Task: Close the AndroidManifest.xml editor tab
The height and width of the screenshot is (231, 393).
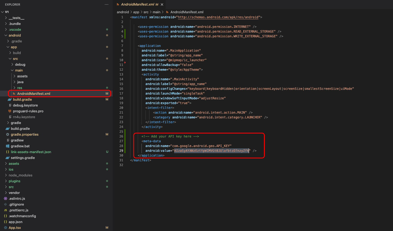Action: (162, 5)
